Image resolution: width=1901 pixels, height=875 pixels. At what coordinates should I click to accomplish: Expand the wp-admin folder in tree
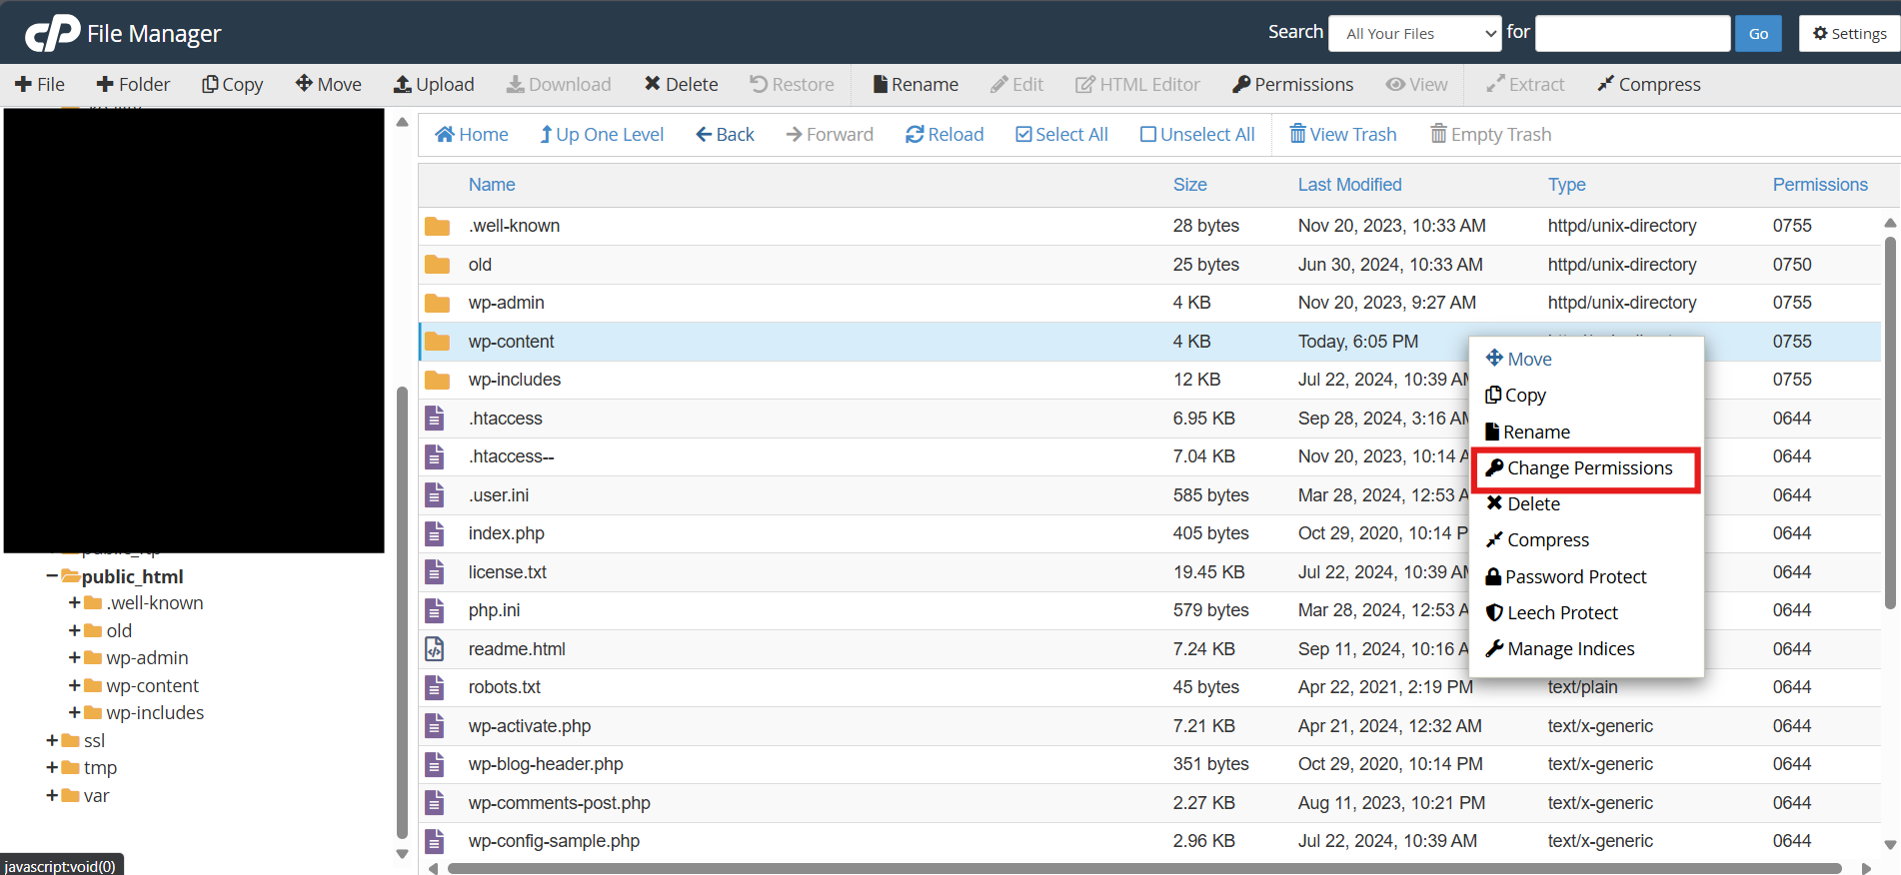click(x=74, y=658)
